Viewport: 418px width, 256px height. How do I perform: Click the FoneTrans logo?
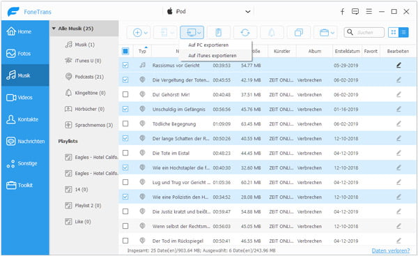[x=29, y=11]
